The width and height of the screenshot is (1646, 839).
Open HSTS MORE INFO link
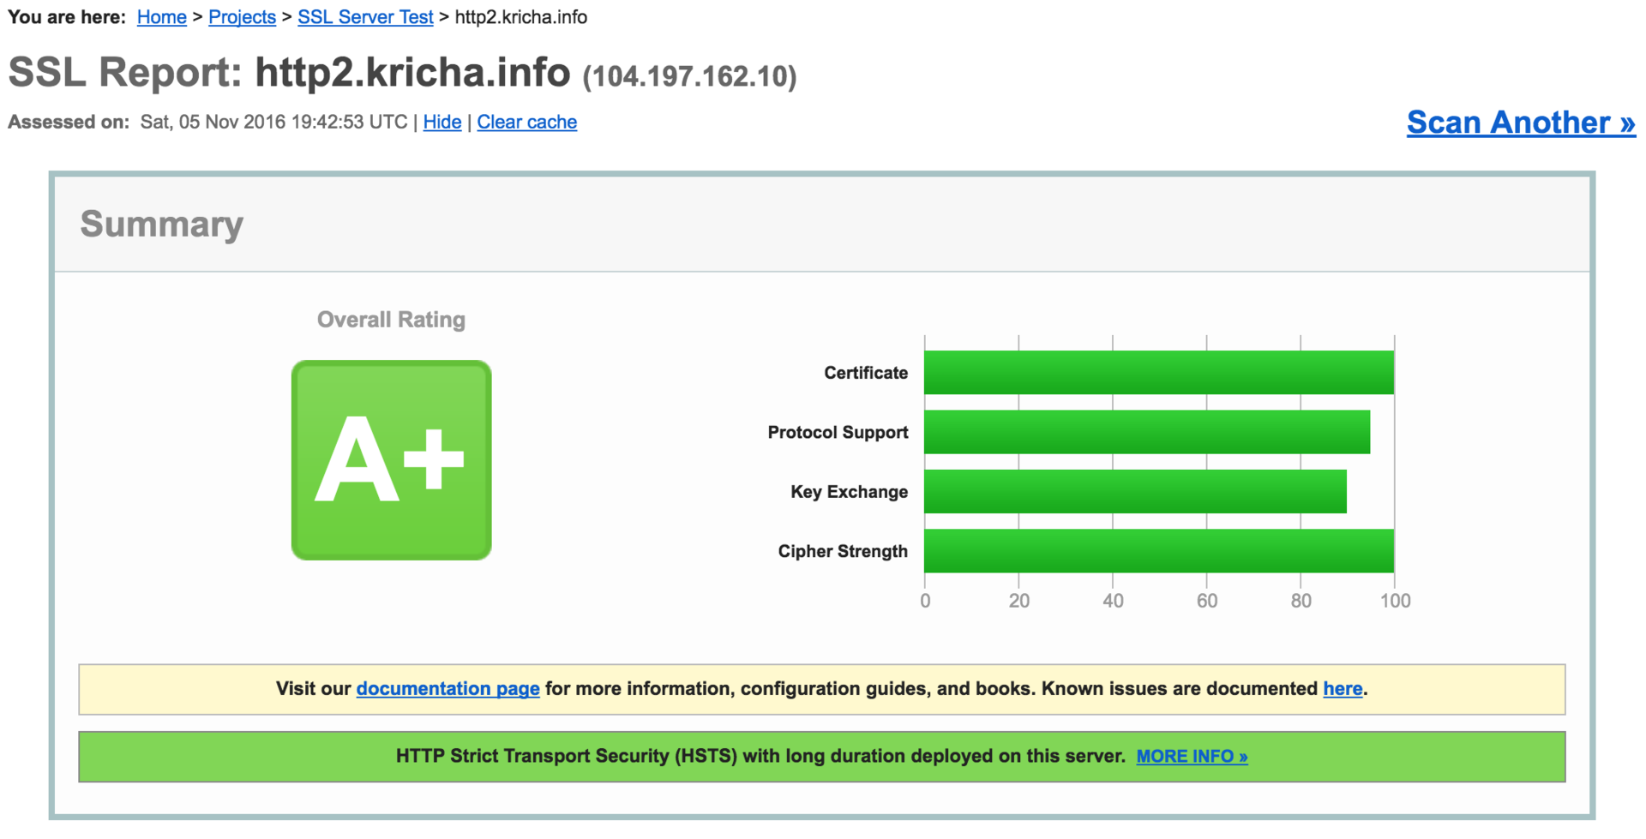[1192, 757]
